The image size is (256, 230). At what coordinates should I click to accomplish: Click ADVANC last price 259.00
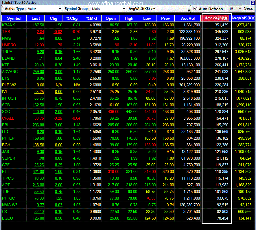tap(38, 72)
